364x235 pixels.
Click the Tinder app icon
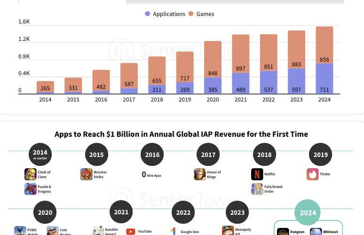[313, 174]
